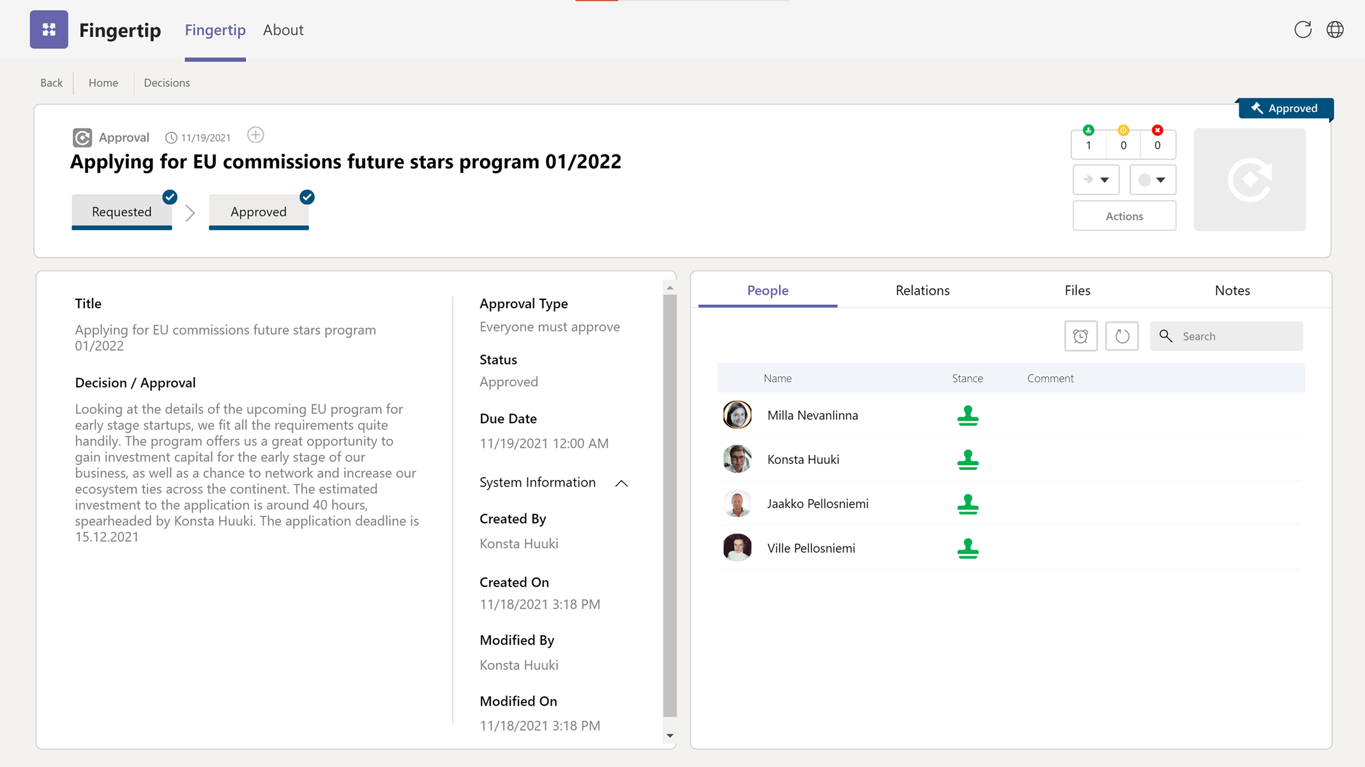
Task: Click the alarm clock reminder icon in People
Action: point(1081,336)
